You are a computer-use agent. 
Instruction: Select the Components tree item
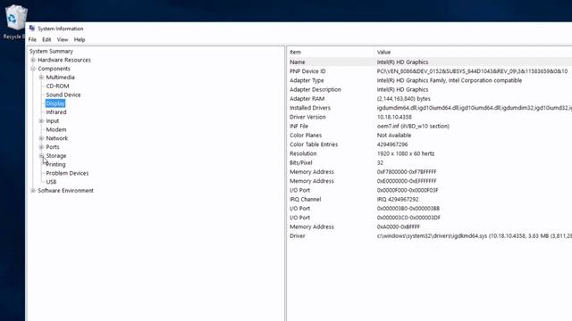tap(54, 69)
